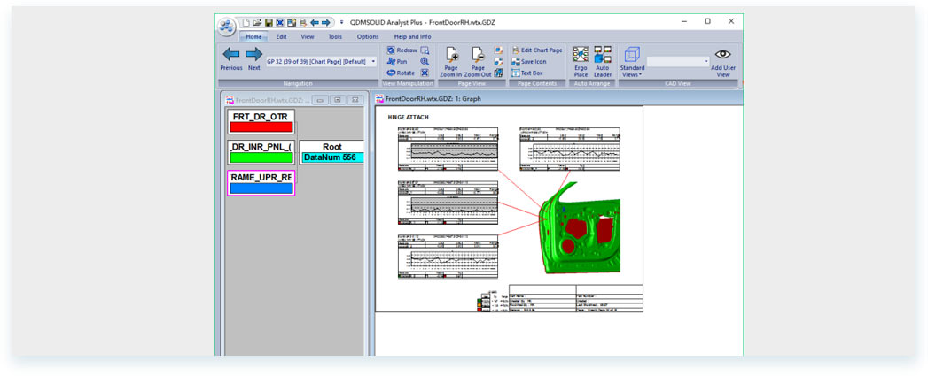The image size is (928, 376).
Task: Open the customize quick access toolbar arrow
Action: 341,22
